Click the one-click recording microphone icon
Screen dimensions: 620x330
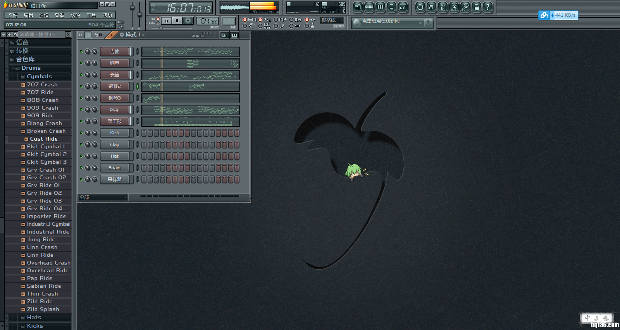point(465,7)
